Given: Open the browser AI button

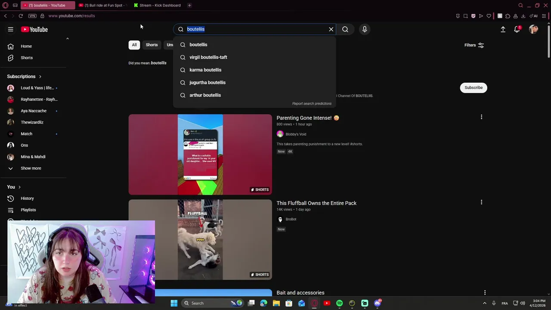Looking at the screenshot, I should point(534,16).
